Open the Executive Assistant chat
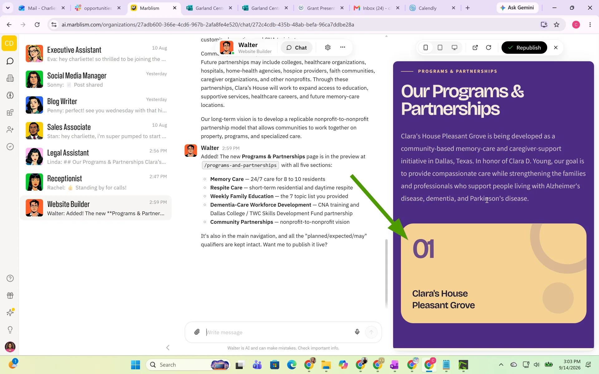Screen dimensions: 599x374 pos(96,54)
